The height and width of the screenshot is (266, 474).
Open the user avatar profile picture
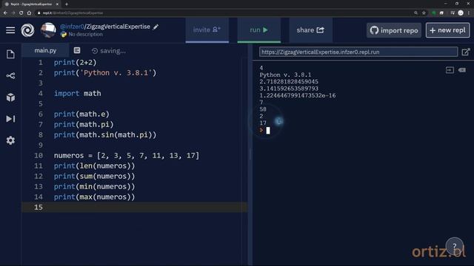click(x=48, y=30)
